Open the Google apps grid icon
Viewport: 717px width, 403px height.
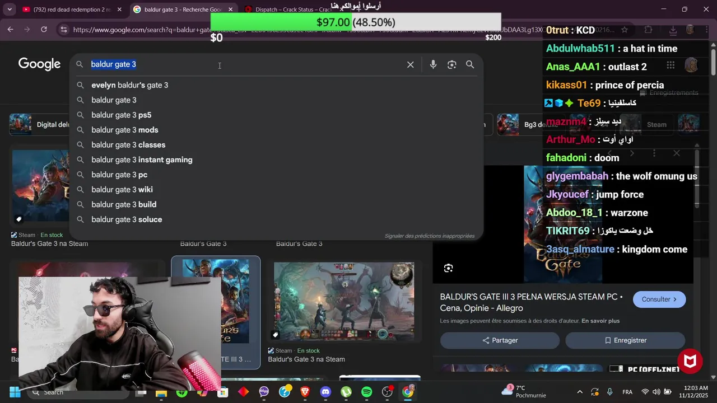pos(671,65)
